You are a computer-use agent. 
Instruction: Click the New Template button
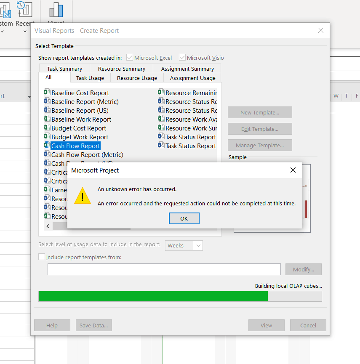pyautogui.click(x=260, y=112)
